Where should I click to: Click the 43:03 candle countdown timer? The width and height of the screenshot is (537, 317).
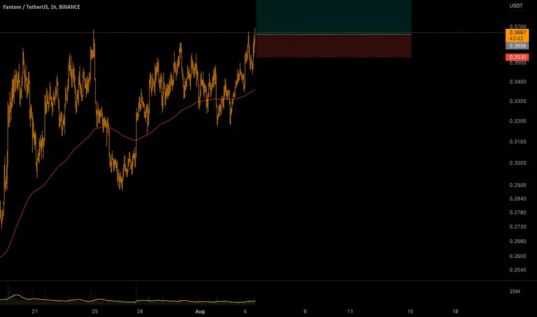516,39
